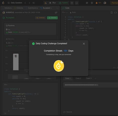Open the C++ language dropdown
This screenshot has height=116, width=118.
(65, 13)
